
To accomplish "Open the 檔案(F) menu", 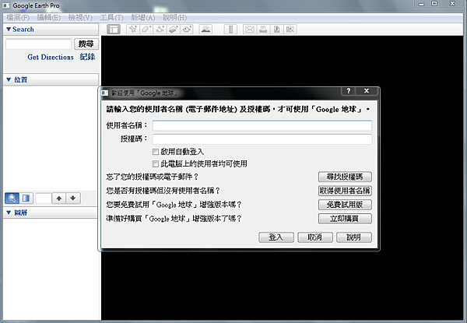I will [x=18, y=18].
